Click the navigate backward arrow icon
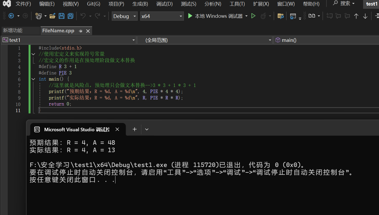This screenshot has height=215, width=379. click(x=11, y=16)
